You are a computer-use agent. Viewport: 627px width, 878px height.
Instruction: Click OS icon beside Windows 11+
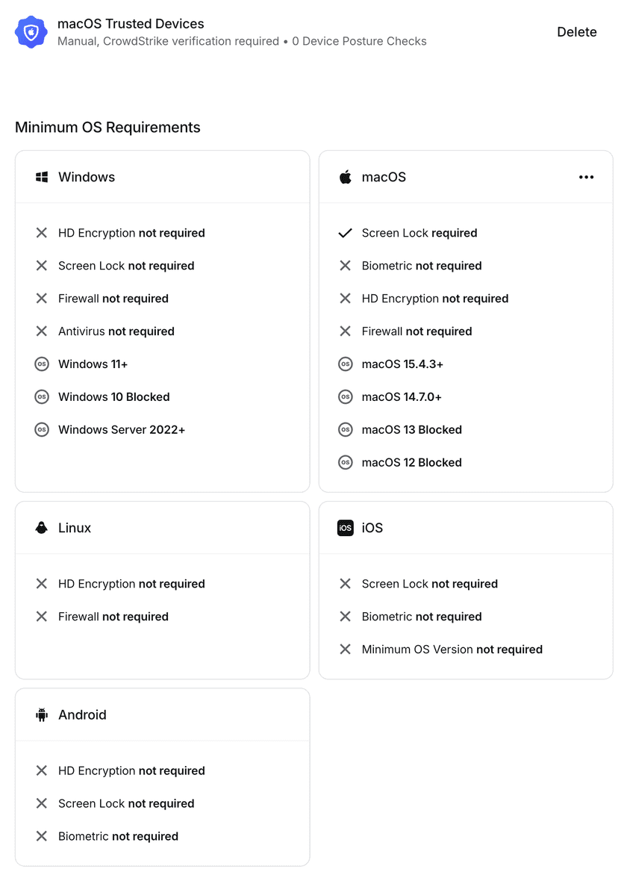pos(42,364)
